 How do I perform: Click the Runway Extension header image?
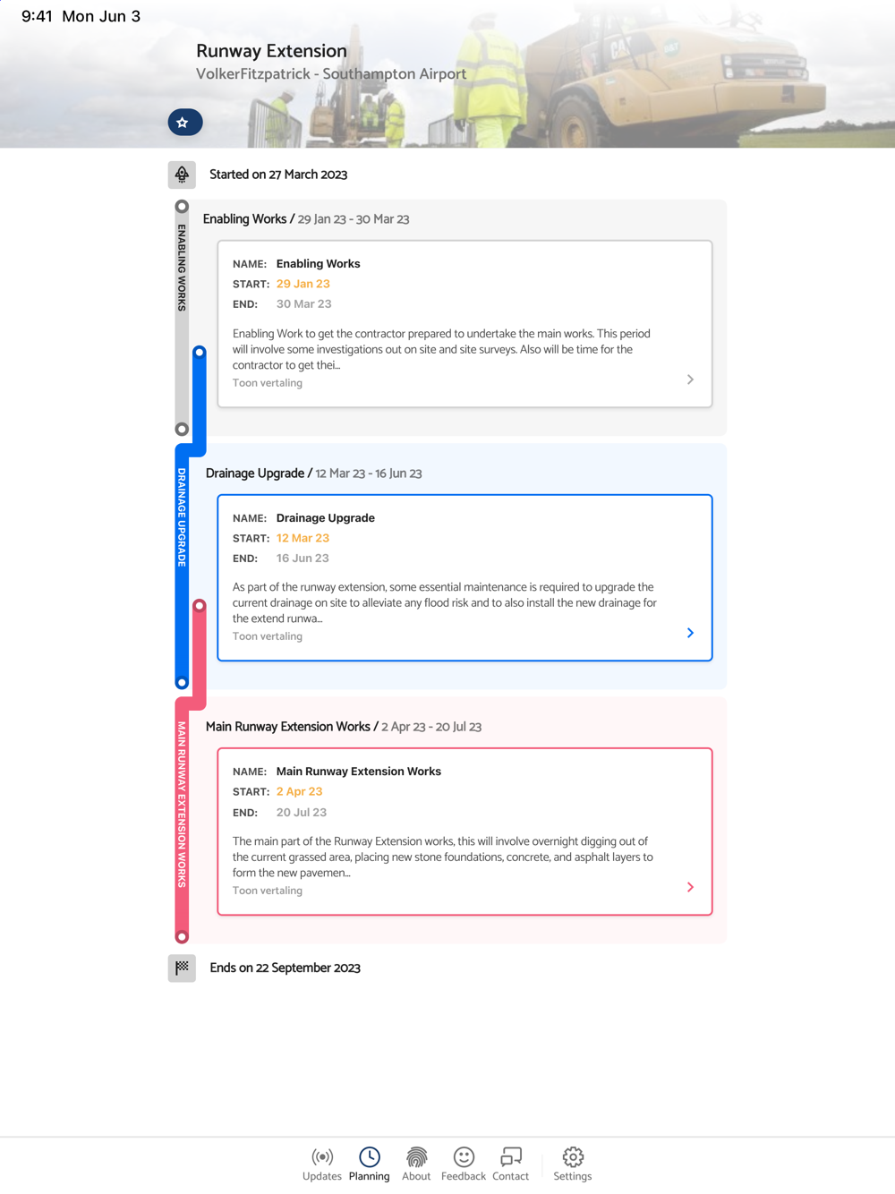coord(447,74)
